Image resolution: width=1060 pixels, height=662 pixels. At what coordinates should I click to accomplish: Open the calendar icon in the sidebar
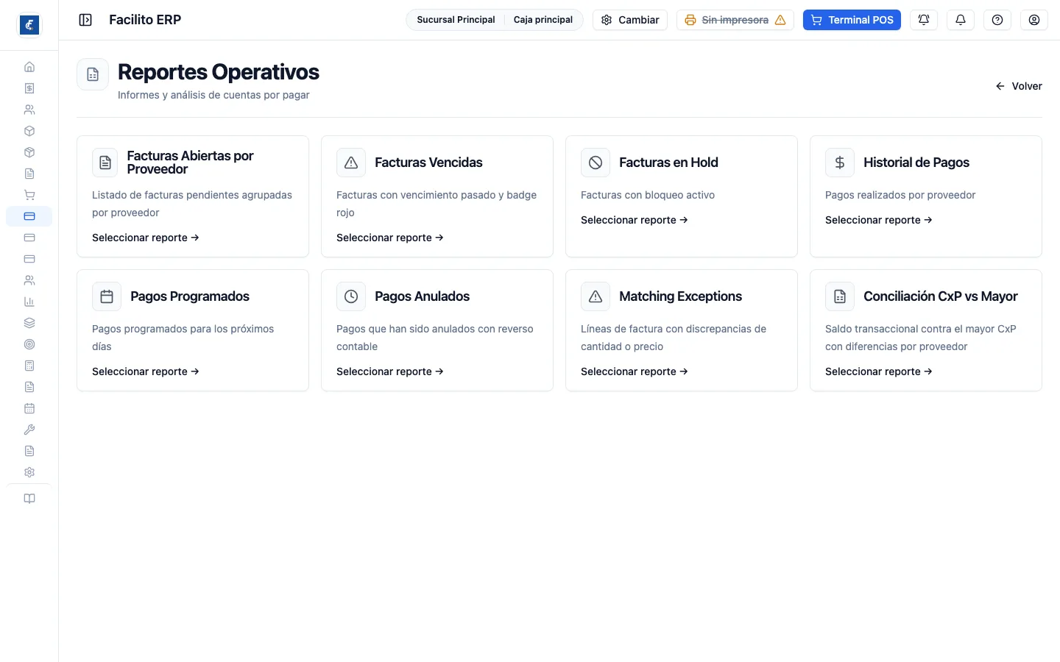click(29, 408)
